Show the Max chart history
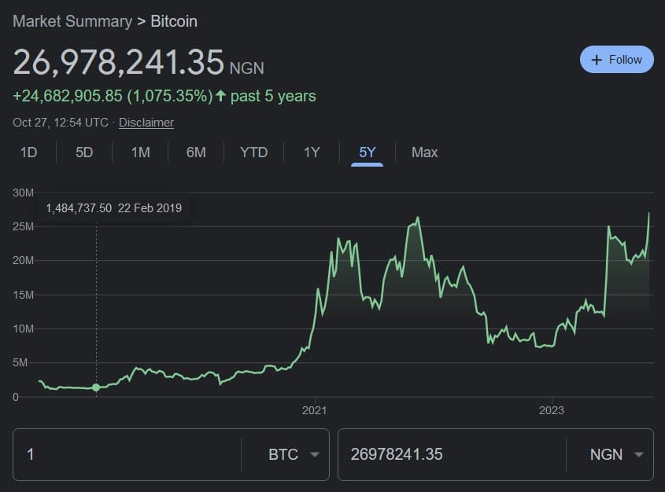Viewport: 665px width, 492px height. 424,152
